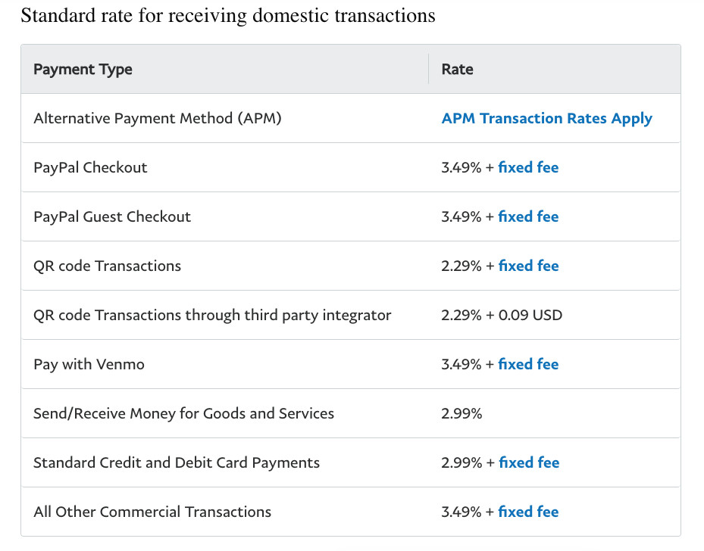Select 'QR code Transactions through third party integrator'
Viewport: 704px width, 551px height.
coord(212,315)
